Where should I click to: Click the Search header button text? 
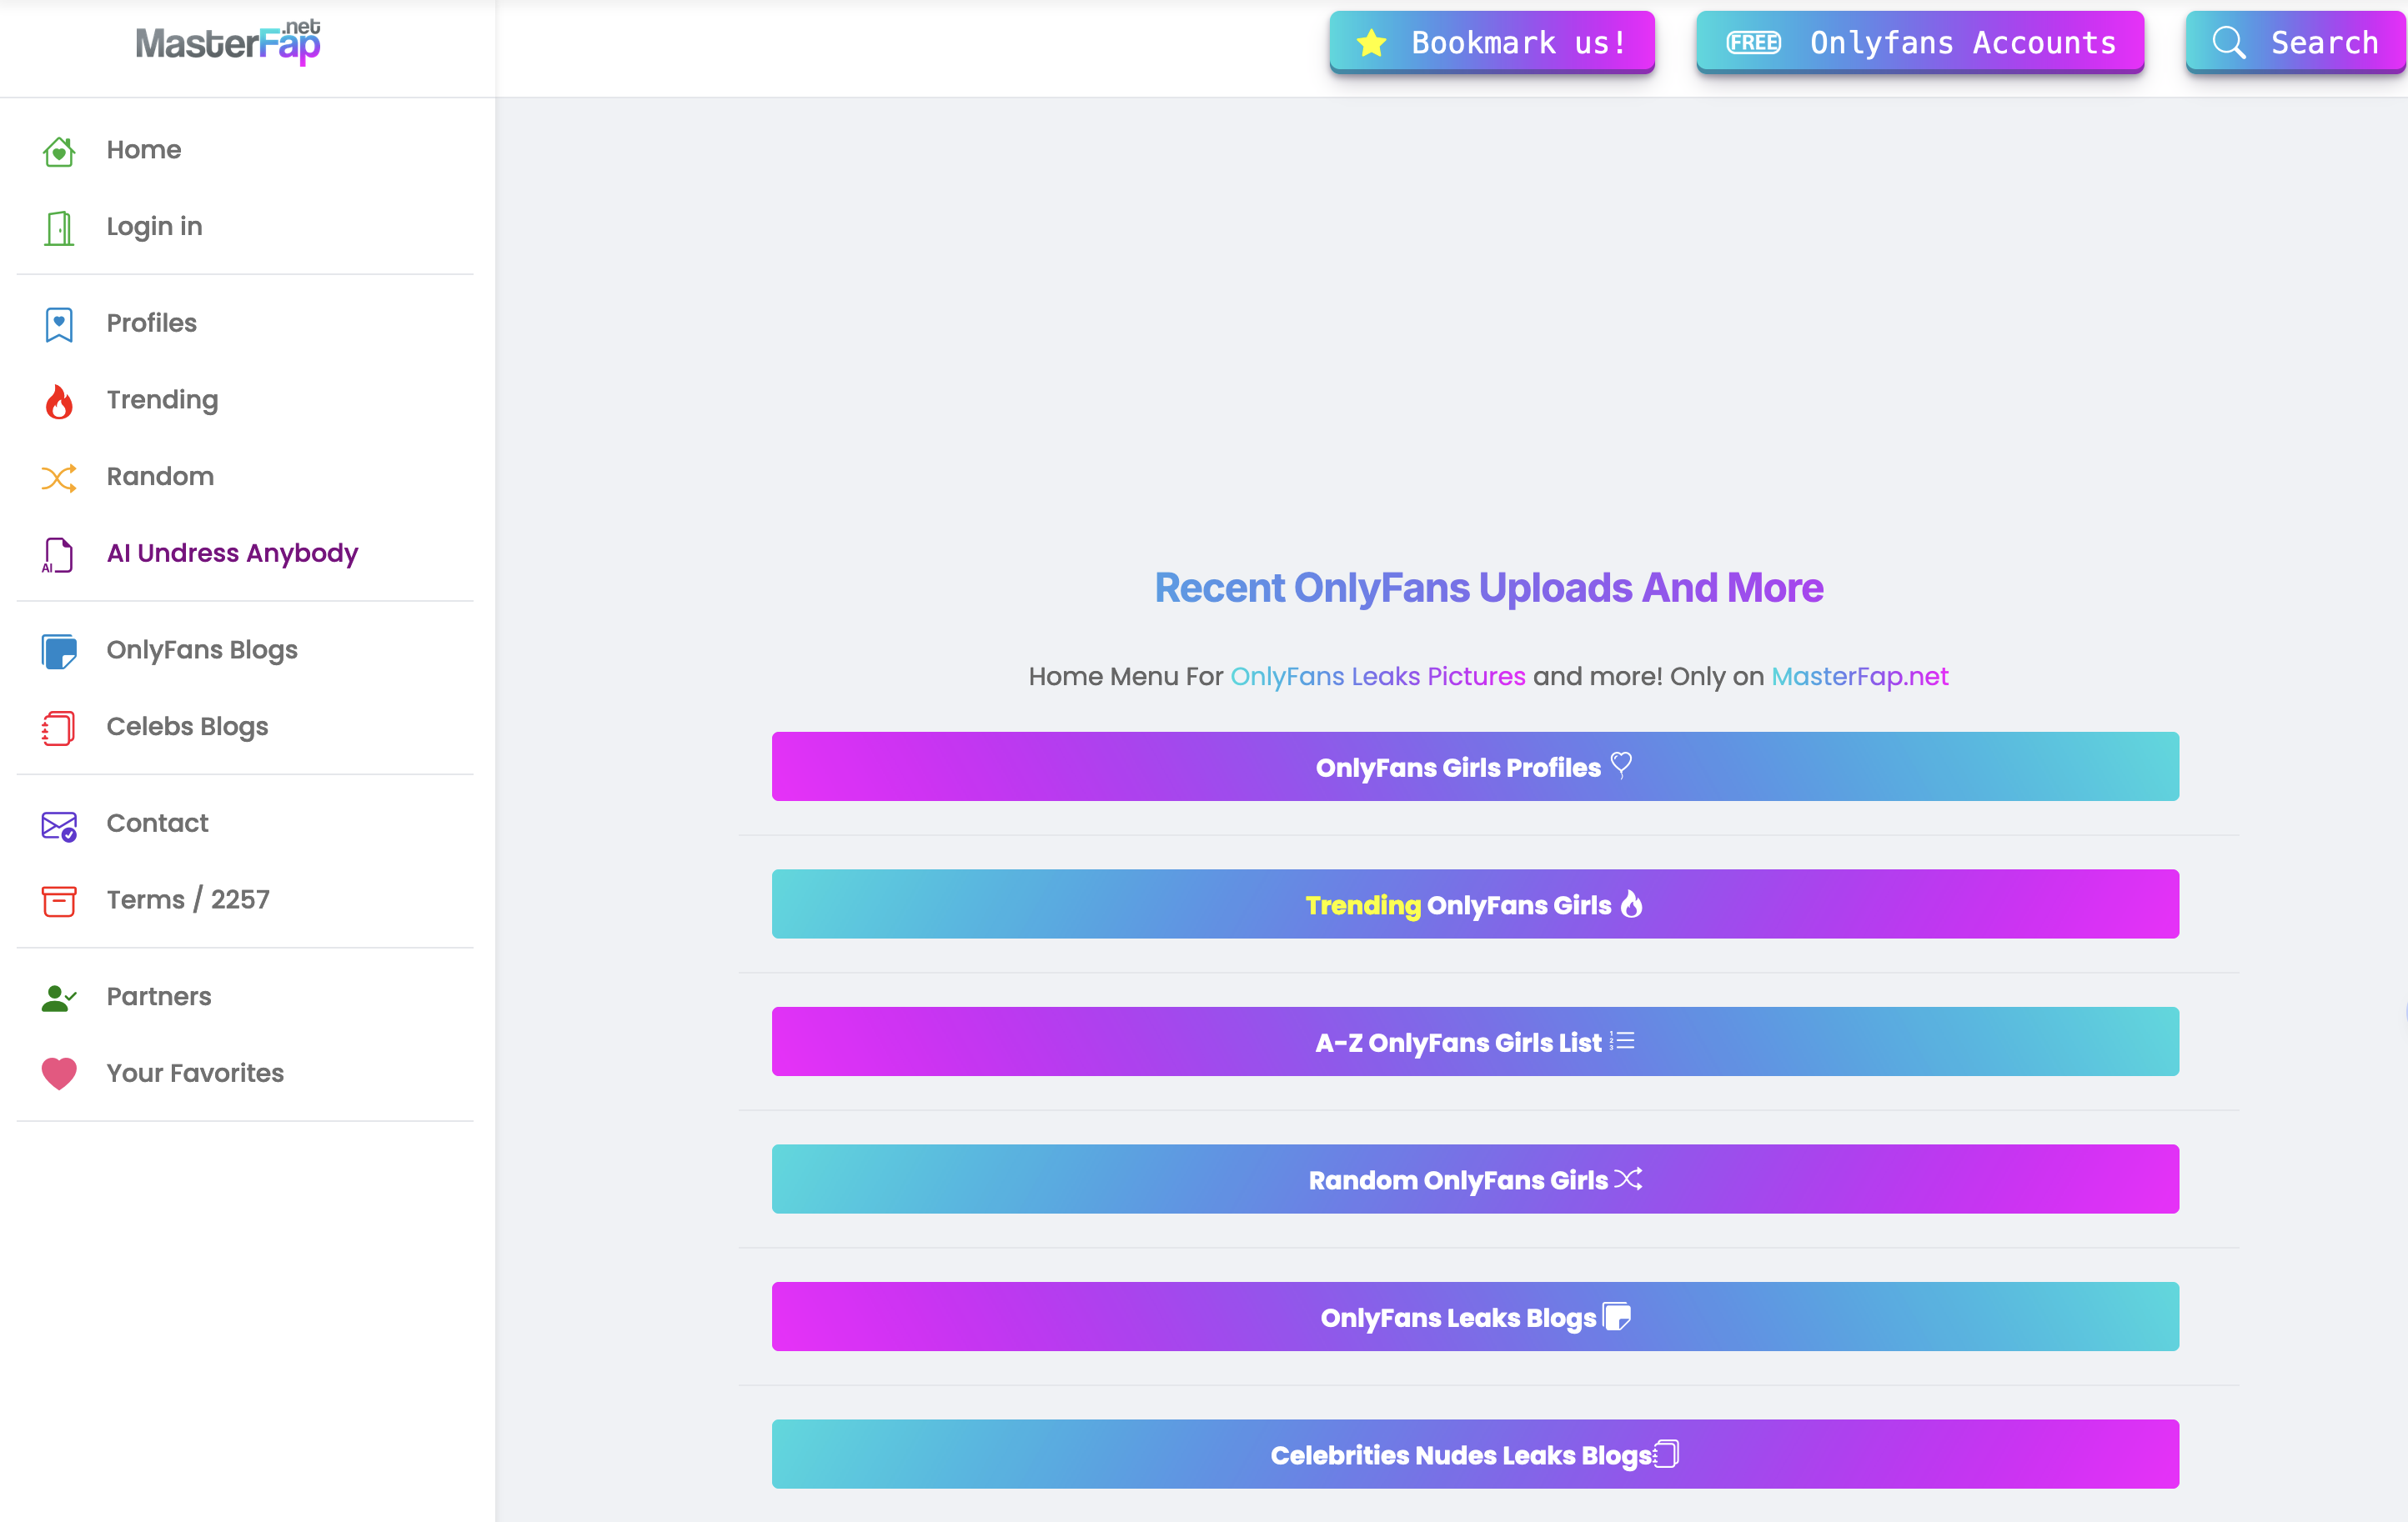pyautogui.click(x=2324, y=42)
